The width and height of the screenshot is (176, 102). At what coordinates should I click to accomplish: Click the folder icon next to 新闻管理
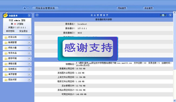point(6,43)
